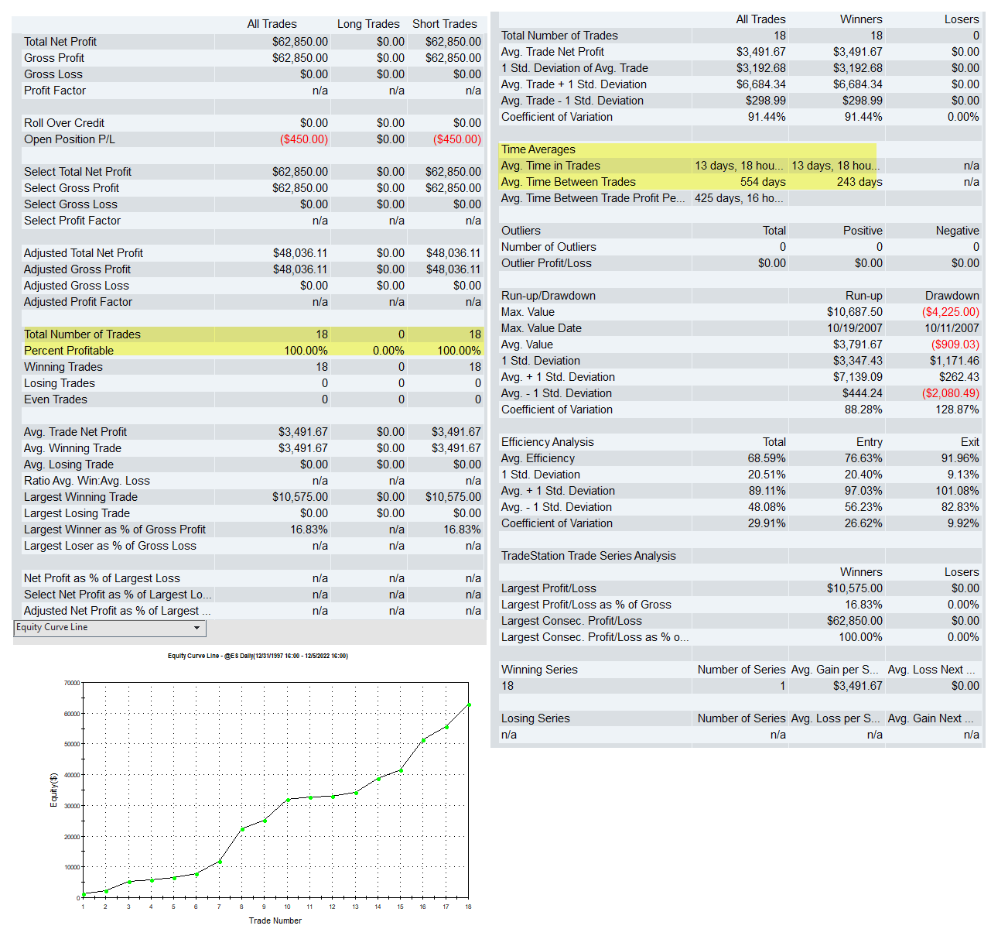
Task: Select Avg. Trade - 1 Std. Deviation label
Action: coord(572,101)
